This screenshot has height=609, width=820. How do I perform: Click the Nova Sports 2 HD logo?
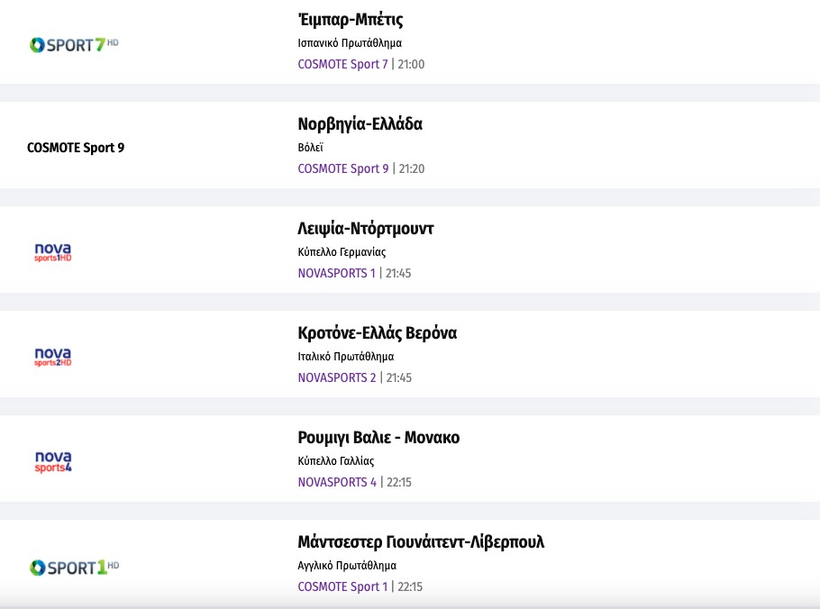[52, 357]
